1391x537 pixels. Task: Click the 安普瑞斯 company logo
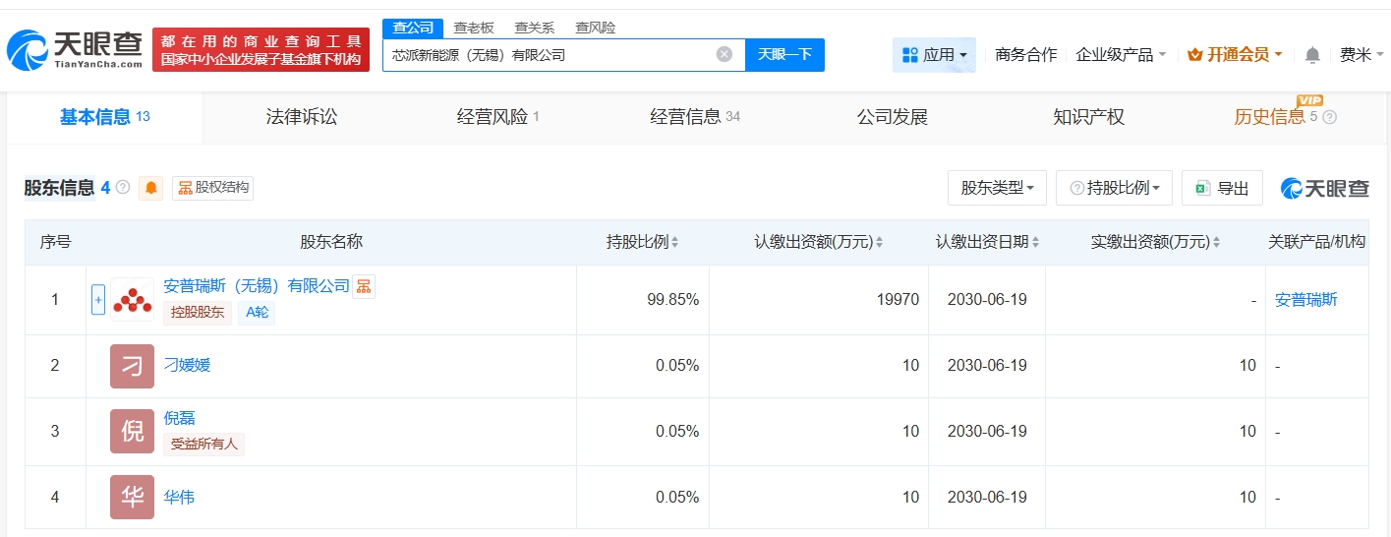132,300
